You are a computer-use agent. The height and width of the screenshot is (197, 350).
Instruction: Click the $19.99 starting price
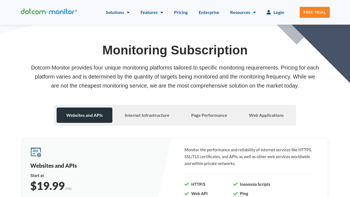[x=48, y=186]
